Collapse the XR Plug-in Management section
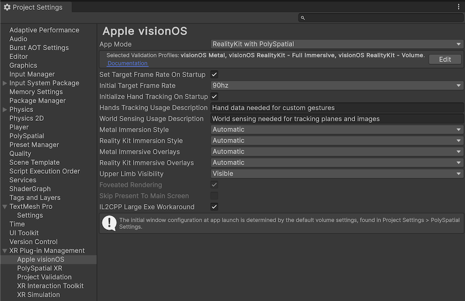465x301 pixels. tap(5, 251)
